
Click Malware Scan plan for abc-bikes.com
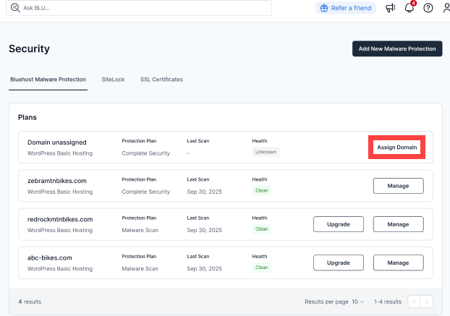click(140, 269)
